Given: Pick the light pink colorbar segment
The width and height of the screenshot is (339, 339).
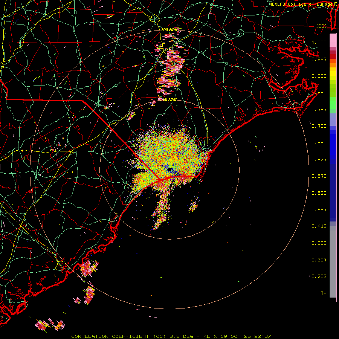Looking at the screenshot, I should (x=333, y=40).
